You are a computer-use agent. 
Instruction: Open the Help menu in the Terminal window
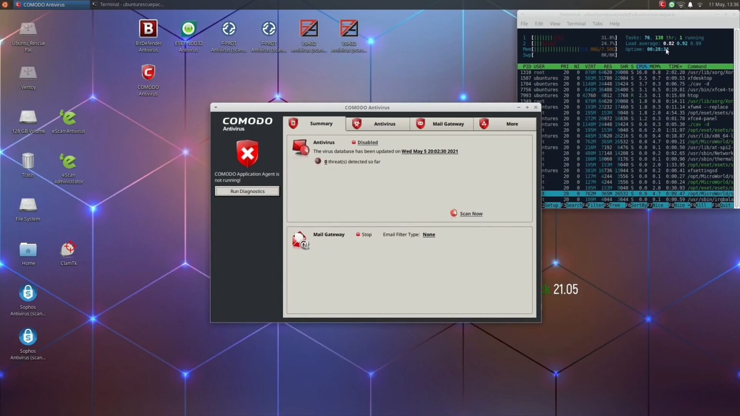pyautogui.click(x=615, y=24)
